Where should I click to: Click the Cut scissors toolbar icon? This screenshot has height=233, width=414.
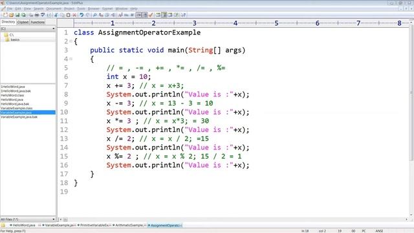56,15
